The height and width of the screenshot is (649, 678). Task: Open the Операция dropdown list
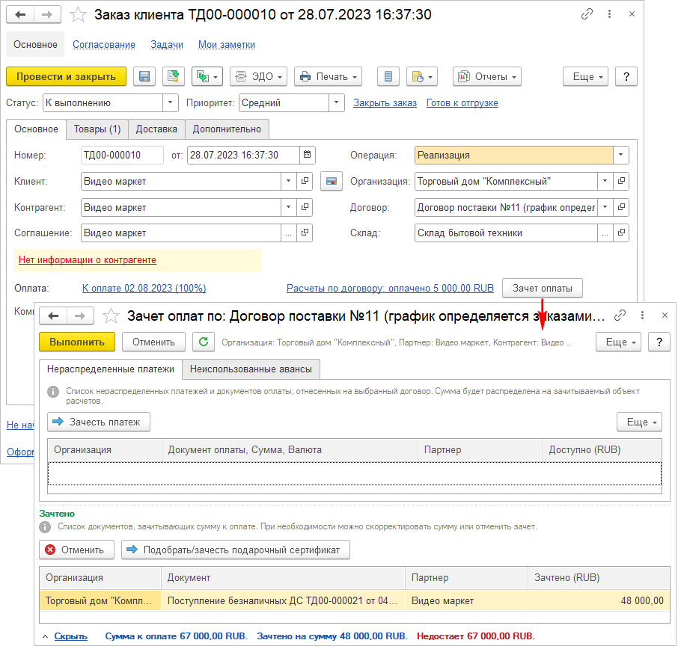click(620, 155)
